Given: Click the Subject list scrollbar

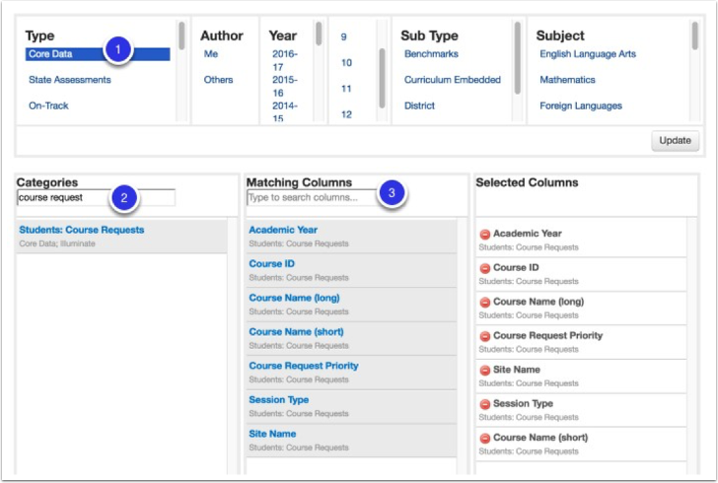Looking at the screenshot, I should point(695,35).
